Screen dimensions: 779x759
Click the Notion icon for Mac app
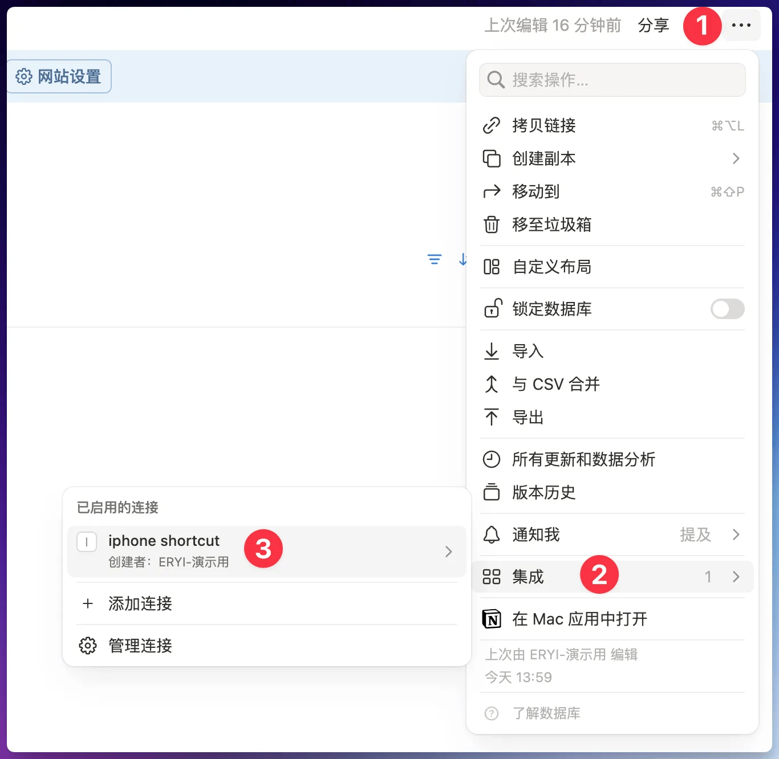(492, 619)
